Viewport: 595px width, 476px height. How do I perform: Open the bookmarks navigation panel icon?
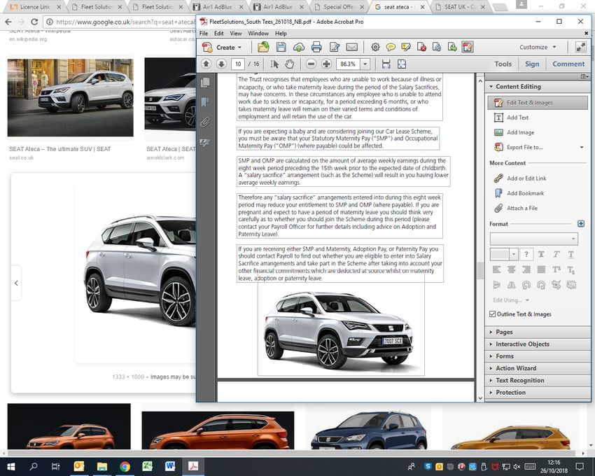pyautogui.click(x=205, y=102)
